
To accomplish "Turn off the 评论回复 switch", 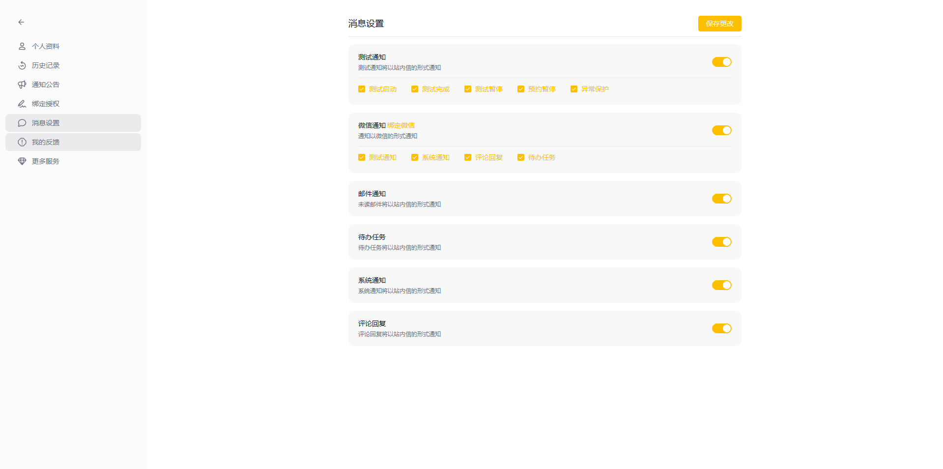I will point(721,328).
